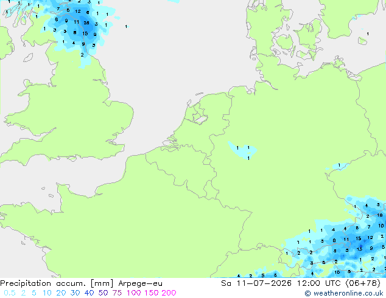The height and width of the screenshot is (298, 386).
Task: Select the 100 mm legend value
Action: pos(133,293)
